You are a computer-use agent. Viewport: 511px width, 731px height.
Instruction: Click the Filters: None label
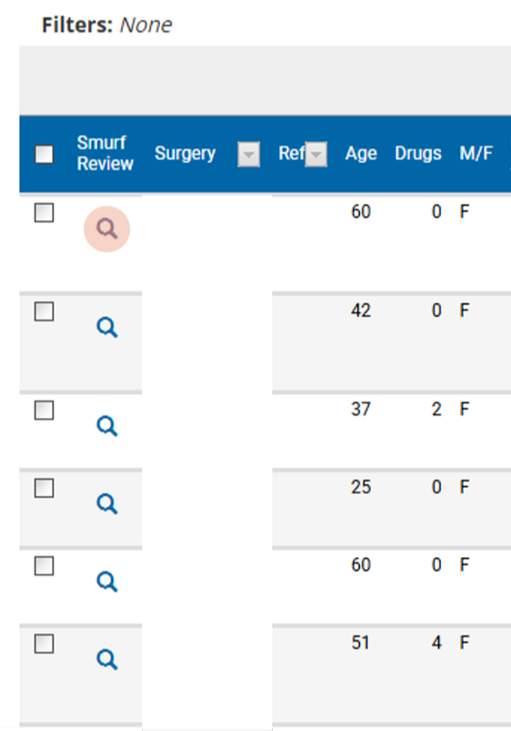(x=107, y=25)
